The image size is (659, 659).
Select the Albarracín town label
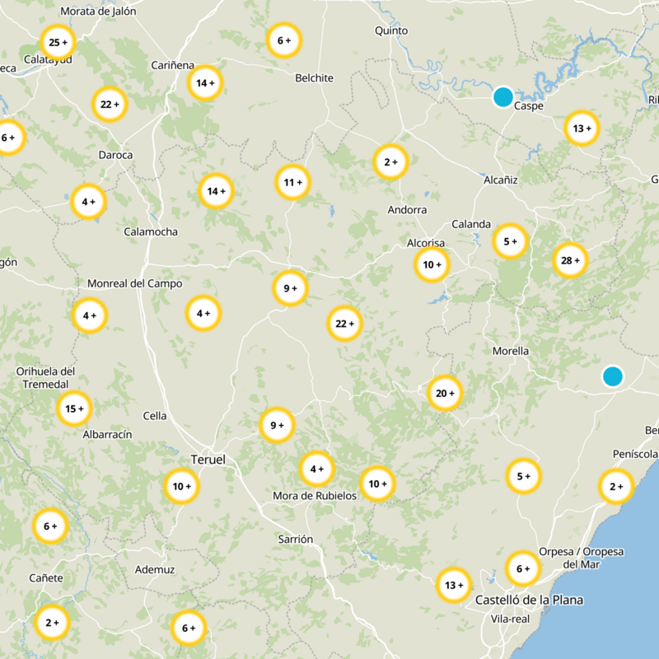tap(107, 434)
